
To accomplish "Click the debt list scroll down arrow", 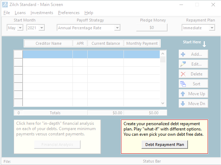I will [163, 103].
